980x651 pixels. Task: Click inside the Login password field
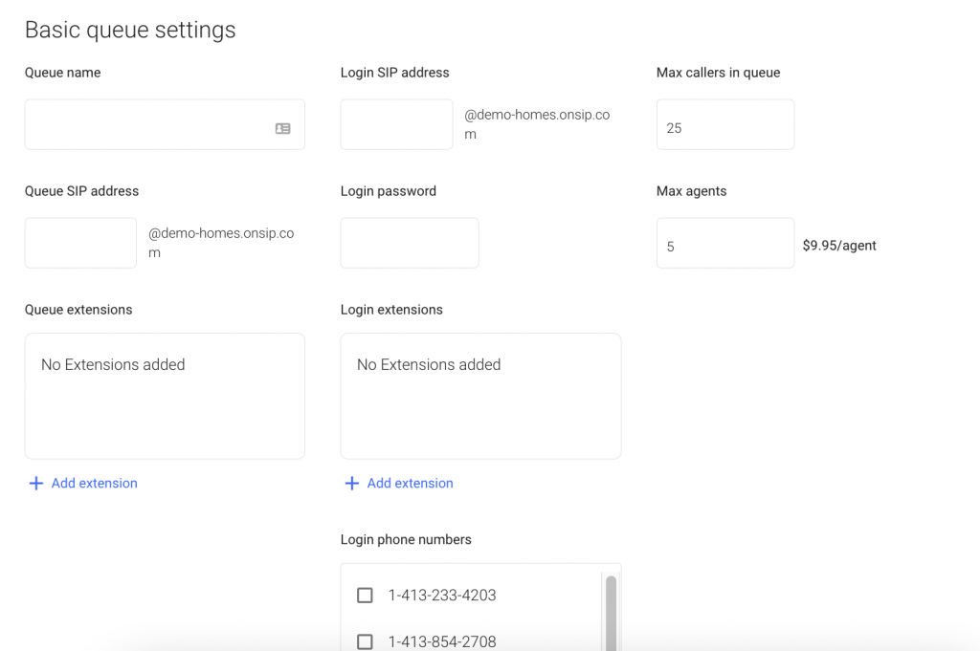pos(409,243)
